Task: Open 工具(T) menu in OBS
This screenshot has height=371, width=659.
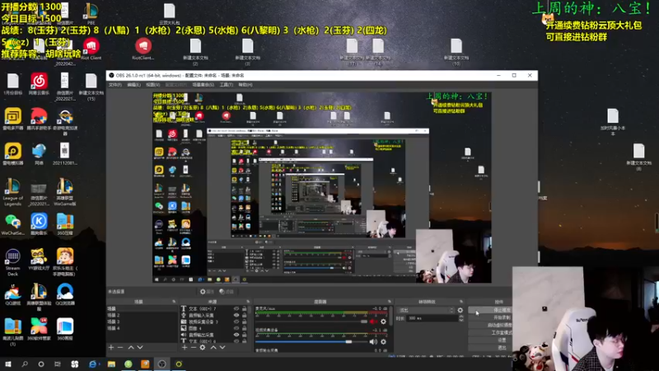Action: (226, 85)
